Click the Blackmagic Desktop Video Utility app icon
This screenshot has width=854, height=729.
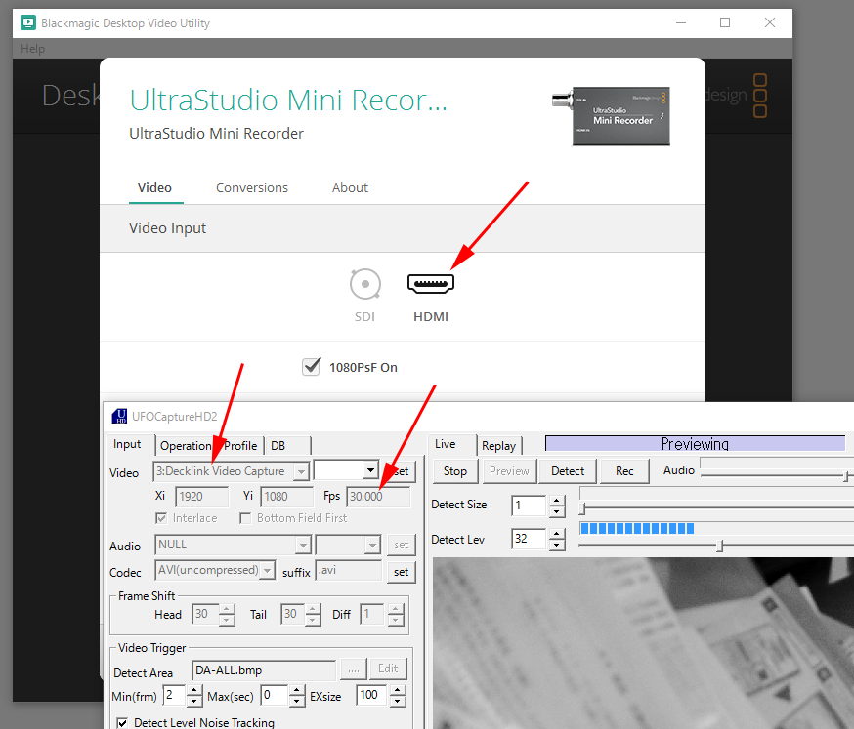pos(28,22)
